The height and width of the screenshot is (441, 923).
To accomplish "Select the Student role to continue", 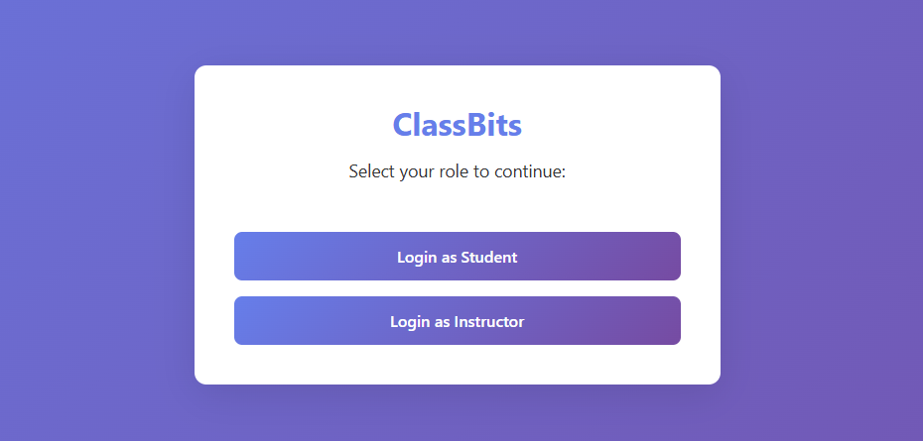I will pyautogui.click(x=457, y=257).
